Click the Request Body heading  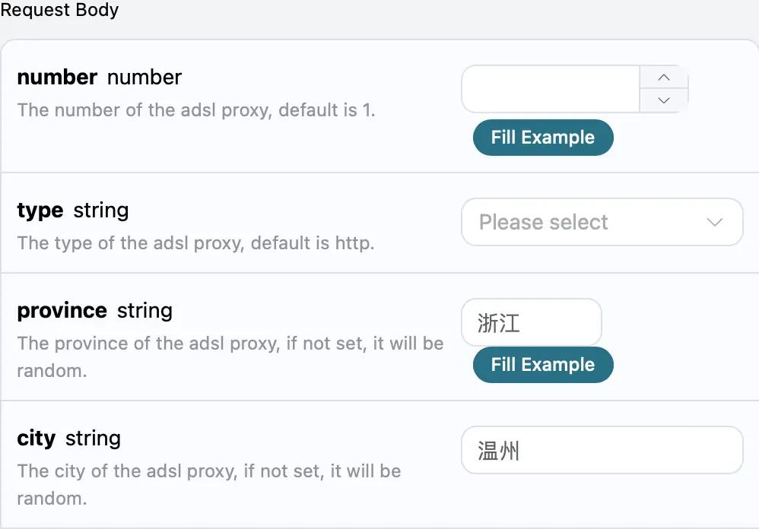(x=59, y=11)
